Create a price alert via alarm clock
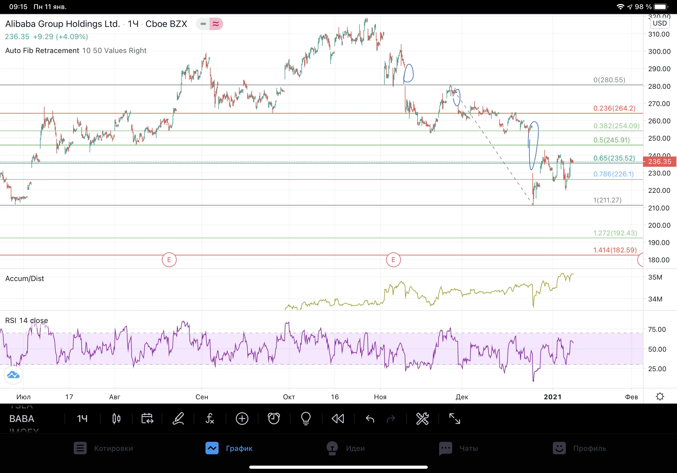The height and width of the screenshot is (473, 677). (274, 419)
